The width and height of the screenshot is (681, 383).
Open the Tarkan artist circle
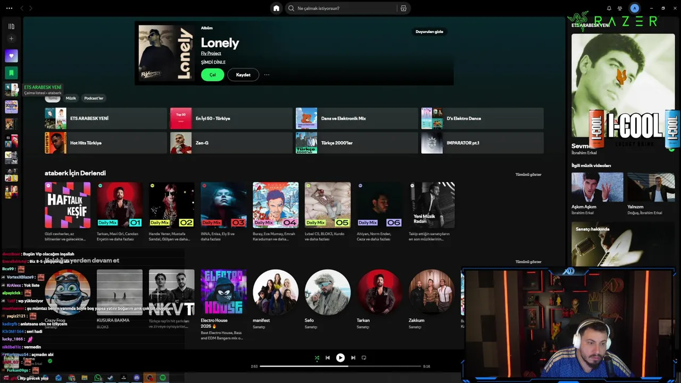click(380, 292)
